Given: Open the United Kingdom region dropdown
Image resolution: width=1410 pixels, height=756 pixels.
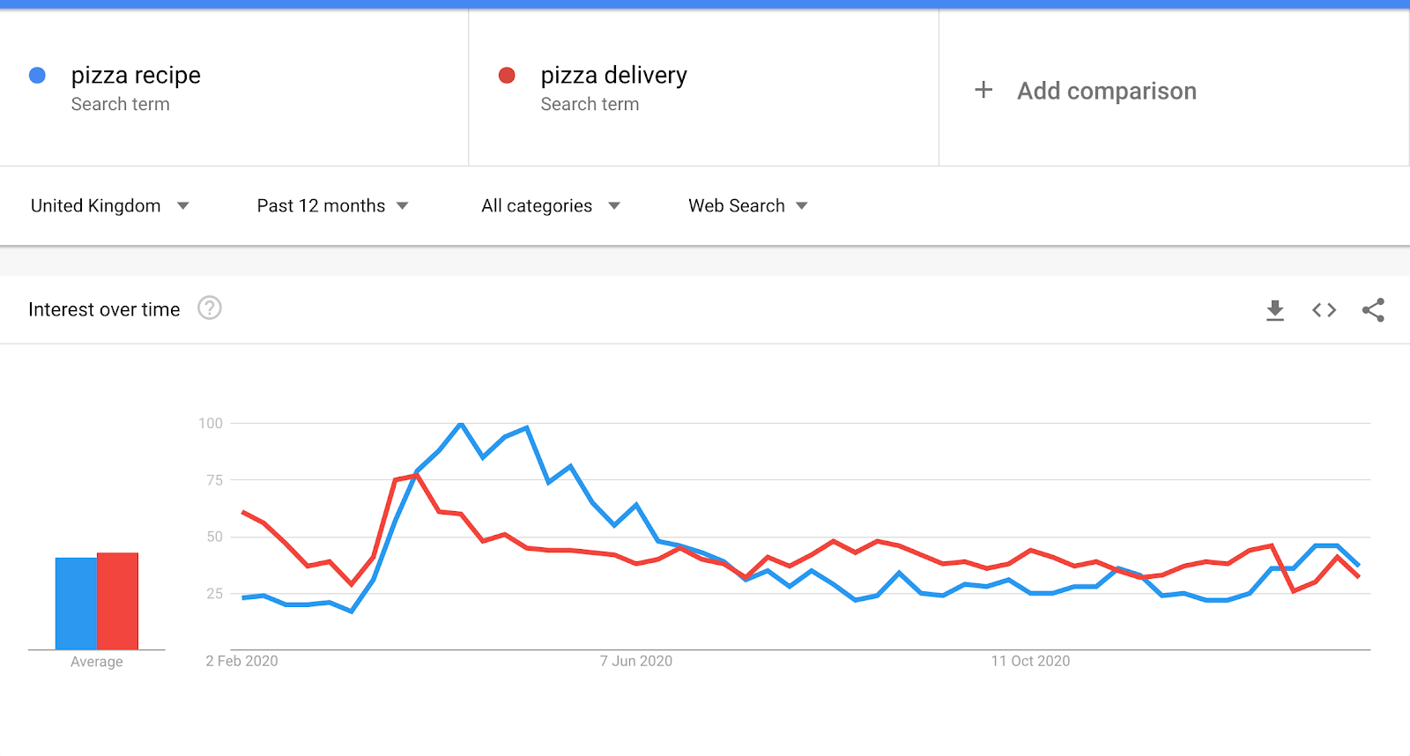Looking at the screenshot, I should (x=109, y=206).
